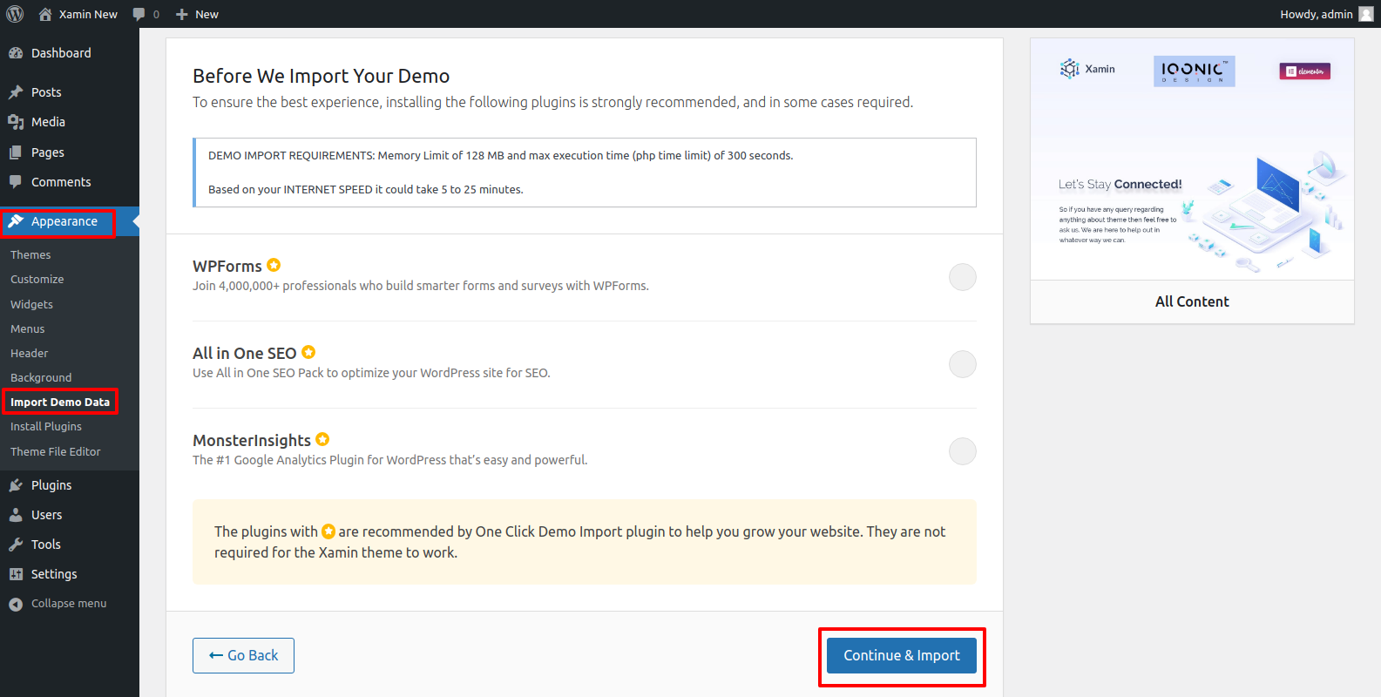Open the comments bubble icon in admin bar

tap(139, 14)
